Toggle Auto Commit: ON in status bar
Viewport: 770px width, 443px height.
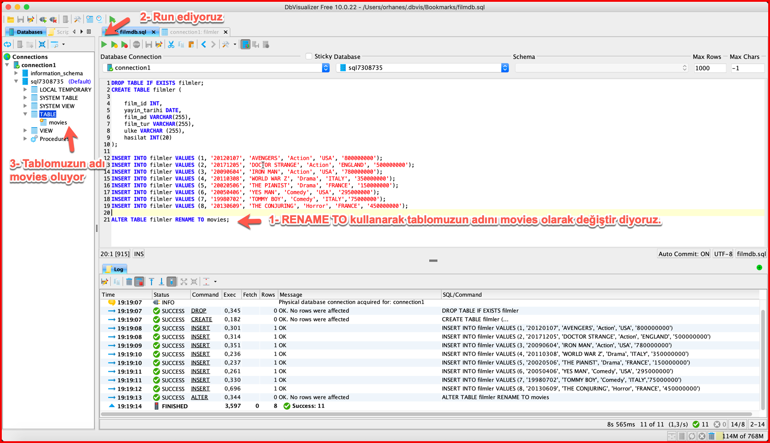(684, 254)
